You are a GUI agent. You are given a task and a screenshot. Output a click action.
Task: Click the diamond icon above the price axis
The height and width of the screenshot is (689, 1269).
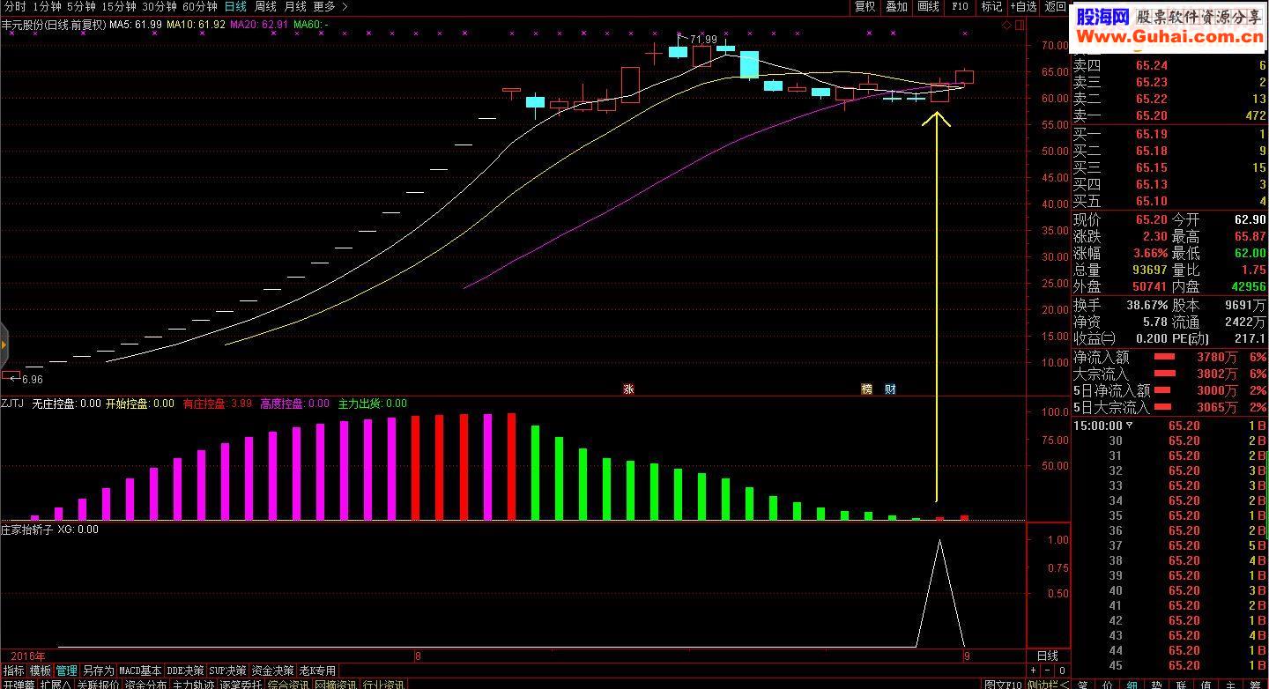pyautogui.click(x=1007, y=25)
